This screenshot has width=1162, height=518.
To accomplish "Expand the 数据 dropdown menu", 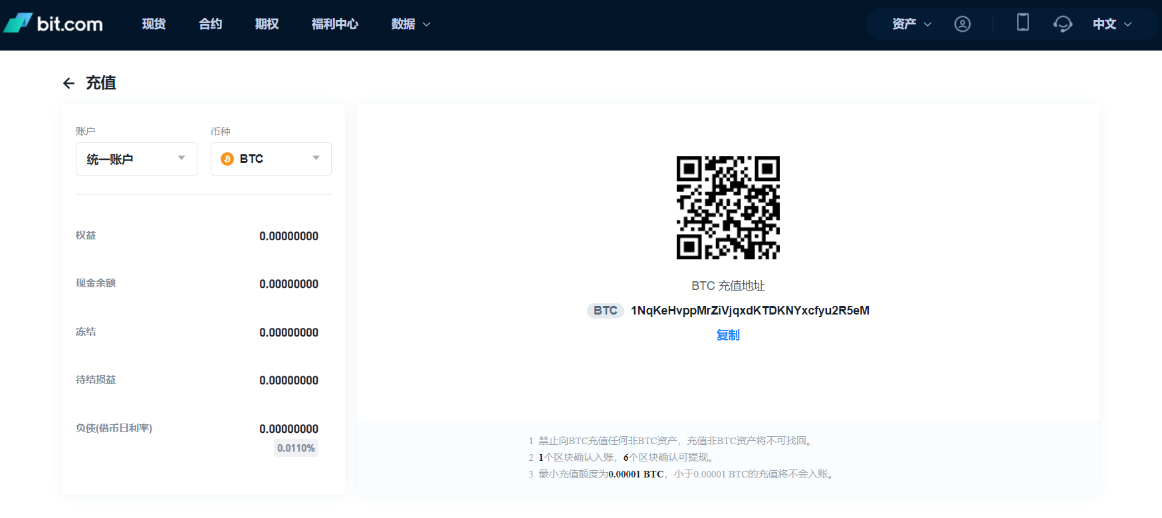I will click(411, 24).
